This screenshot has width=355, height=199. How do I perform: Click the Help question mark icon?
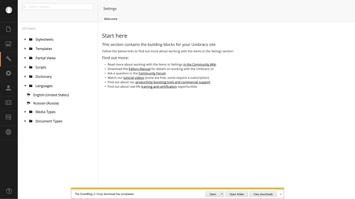pyautogui.click(x=9, y=191)
